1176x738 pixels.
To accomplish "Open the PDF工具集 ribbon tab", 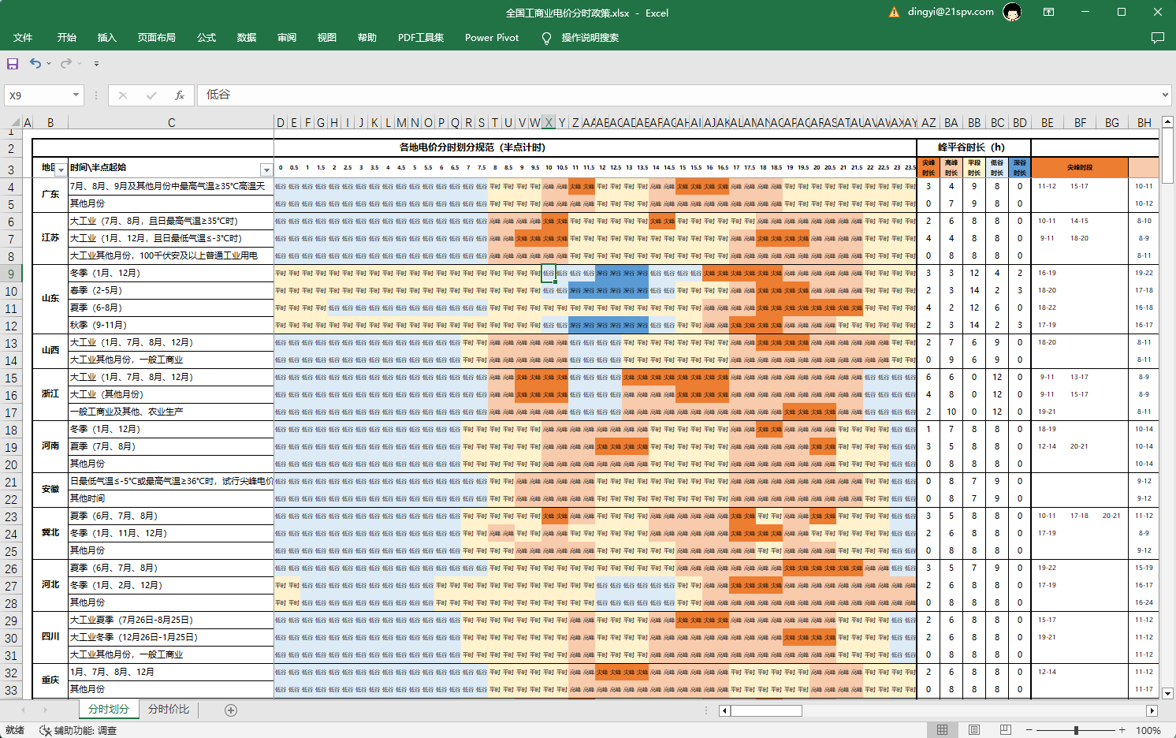I will pyautogui.click(x=421, y=38).
